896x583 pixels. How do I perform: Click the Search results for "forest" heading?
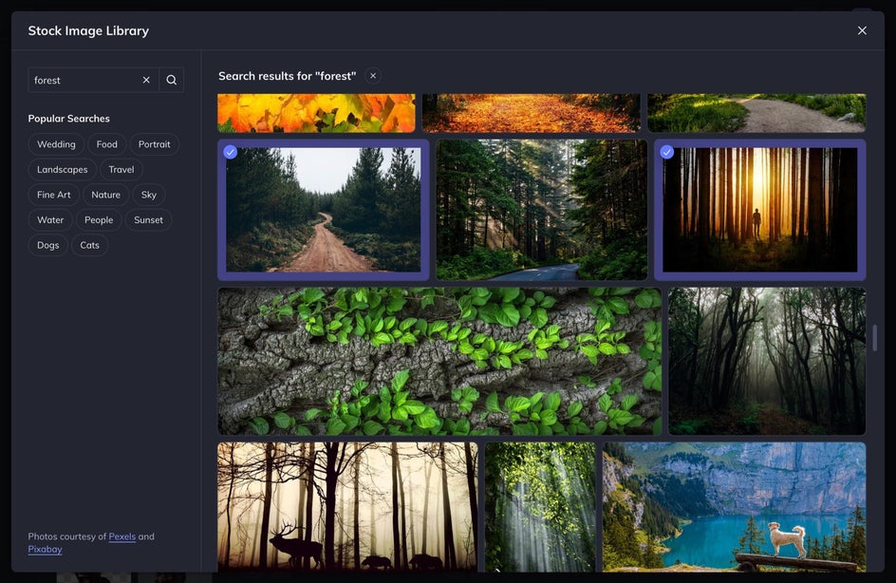[x=287, y=75]
